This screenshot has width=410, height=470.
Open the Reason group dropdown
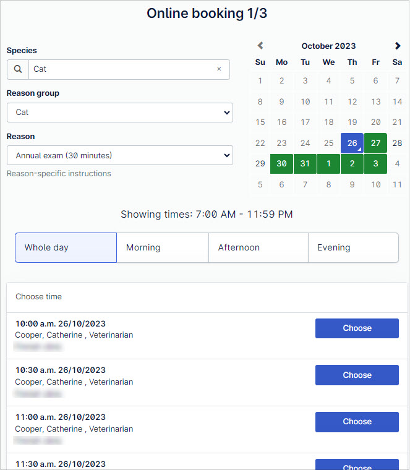point(120,113)
